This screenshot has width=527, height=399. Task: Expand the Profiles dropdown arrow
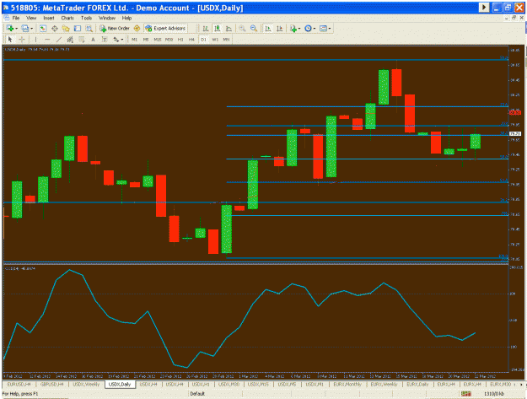click(31, 29)
